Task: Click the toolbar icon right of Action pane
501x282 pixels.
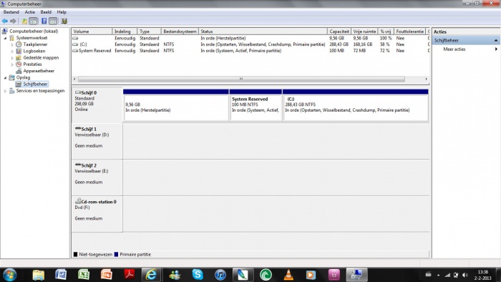Action: tap(64, 21)
